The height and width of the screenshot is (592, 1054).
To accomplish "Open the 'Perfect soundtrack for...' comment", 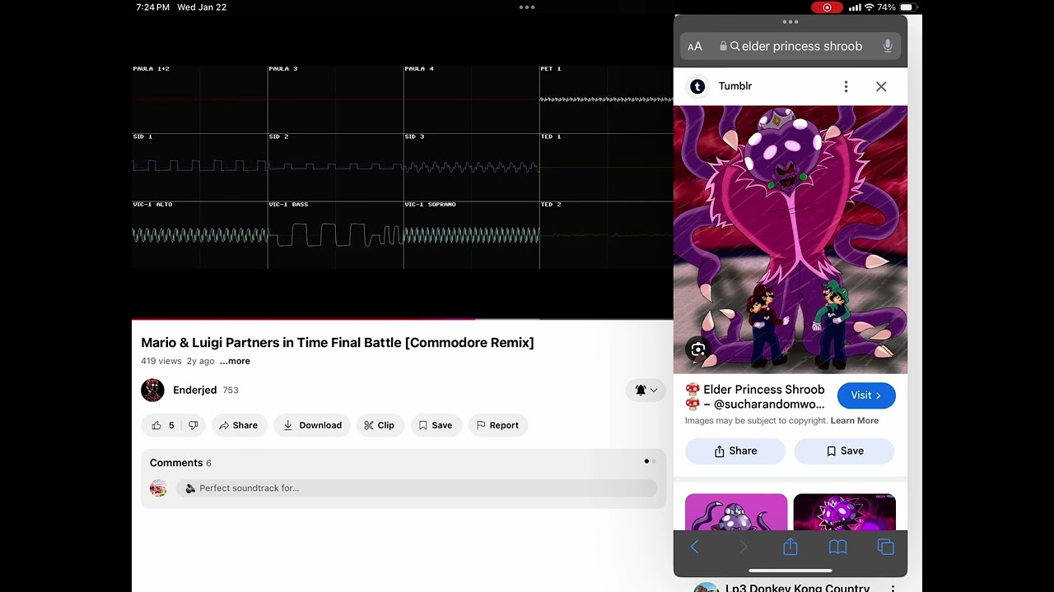I will [417, 488].
